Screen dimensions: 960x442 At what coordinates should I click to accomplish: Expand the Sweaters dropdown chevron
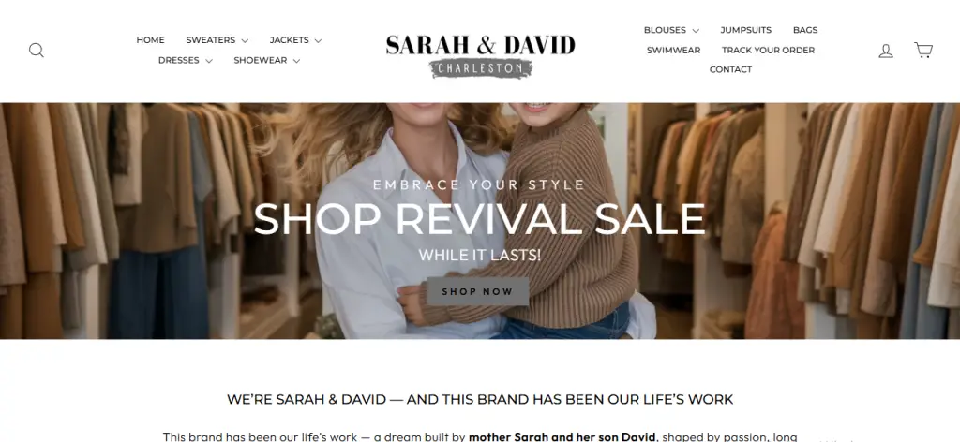coord(245,41)
